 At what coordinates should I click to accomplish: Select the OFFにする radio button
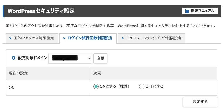[141, 86]
